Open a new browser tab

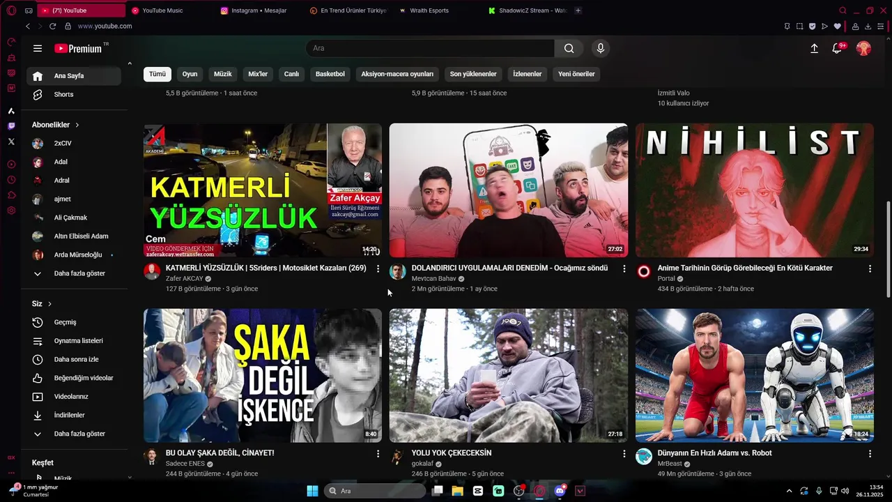click(578, 10)
